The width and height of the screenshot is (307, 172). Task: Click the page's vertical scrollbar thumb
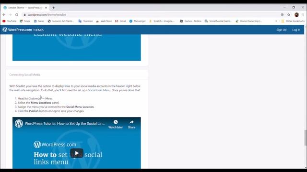305,138
